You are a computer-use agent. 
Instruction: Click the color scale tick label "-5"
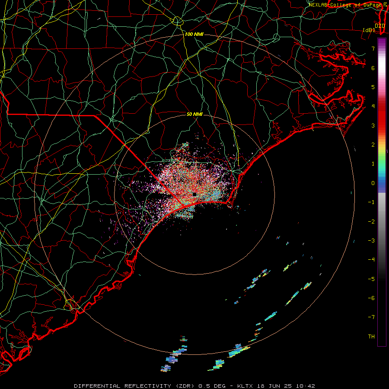[x=371, y=279]
